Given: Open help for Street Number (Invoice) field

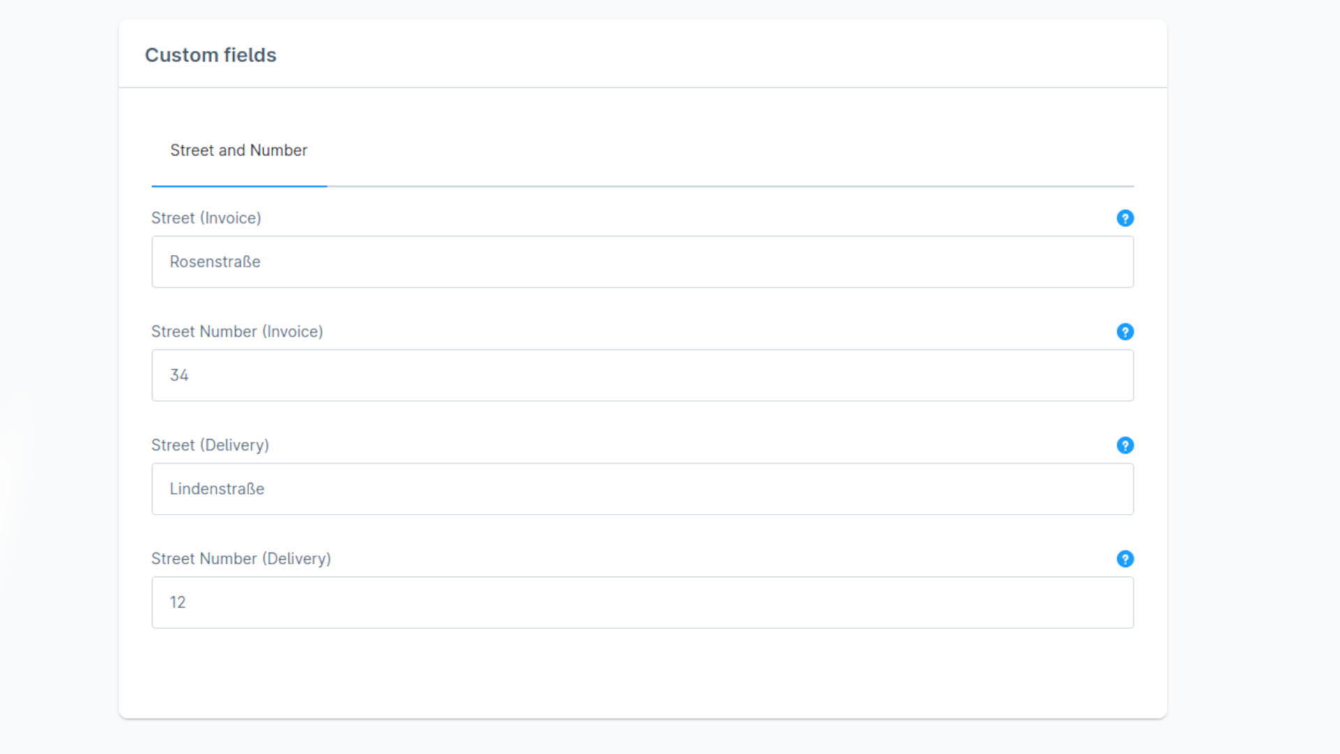Looking at the screenshot, I should [1125, 332].
